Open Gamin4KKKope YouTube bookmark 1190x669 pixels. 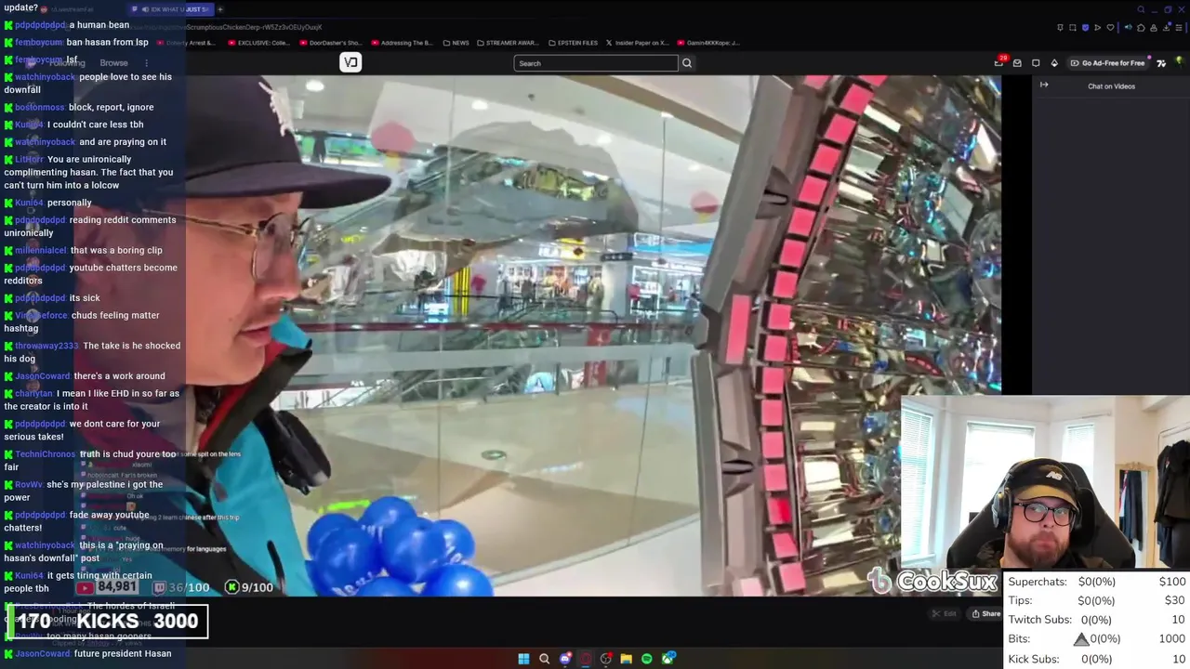click(x=707, y=43)
